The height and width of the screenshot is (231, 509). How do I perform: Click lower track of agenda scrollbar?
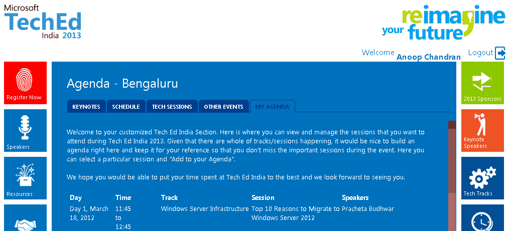click(x=452, y=212)
